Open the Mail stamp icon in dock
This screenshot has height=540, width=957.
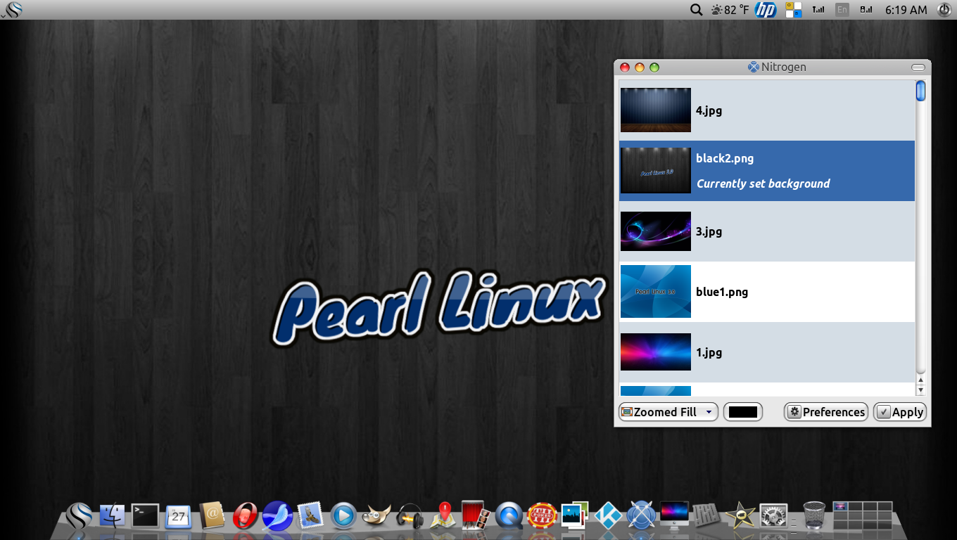coord(310,516)
